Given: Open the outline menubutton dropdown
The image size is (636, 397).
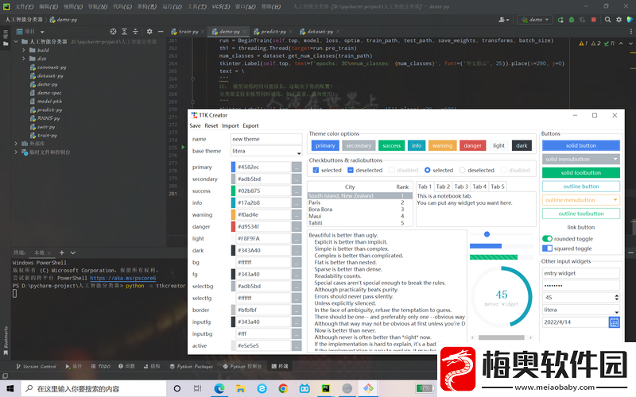Looking at the screenshot, I should pyautogui.click(x=581, y=200).
